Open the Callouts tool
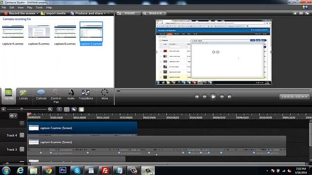This screenshot has height=175, width=312. 41,94
